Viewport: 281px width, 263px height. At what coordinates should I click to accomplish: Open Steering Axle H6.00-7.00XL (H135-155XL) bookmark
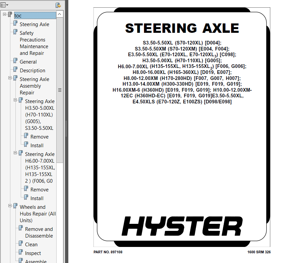(x=40, y=168)
